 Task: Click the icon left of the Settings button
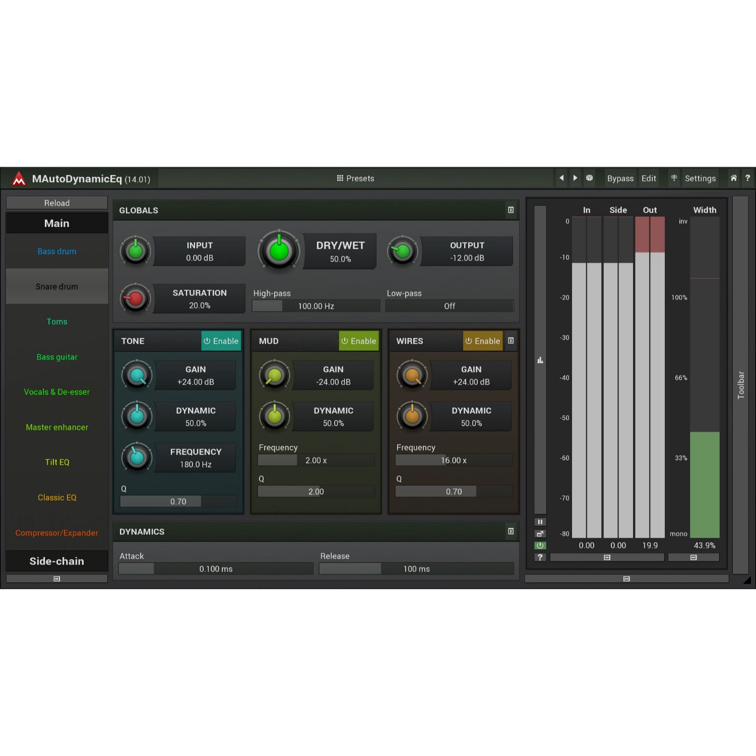674,178
